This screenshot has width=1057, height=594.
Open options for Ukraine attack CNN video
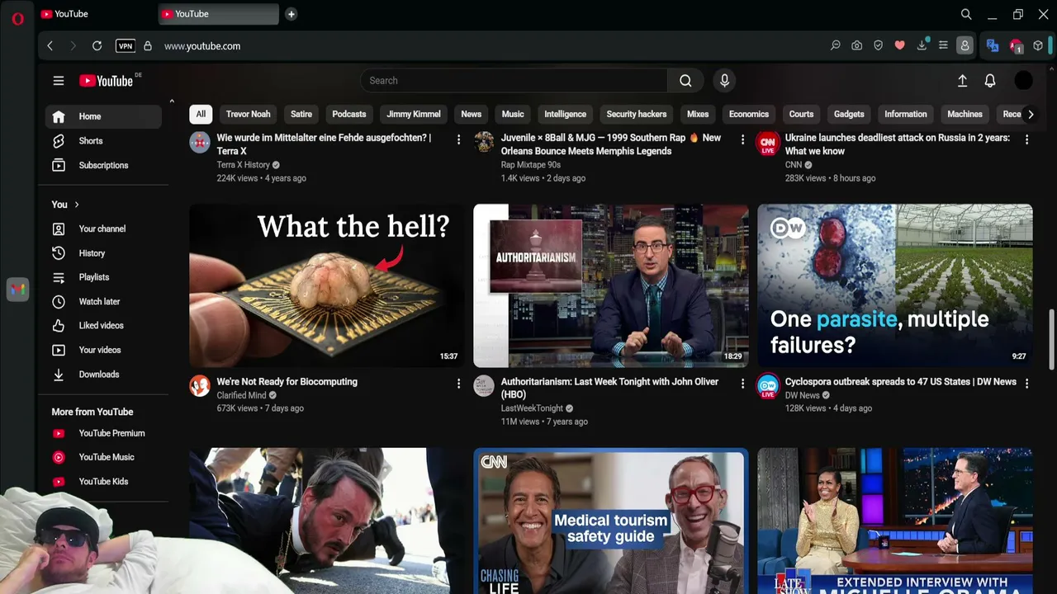tap(1026, 139)
